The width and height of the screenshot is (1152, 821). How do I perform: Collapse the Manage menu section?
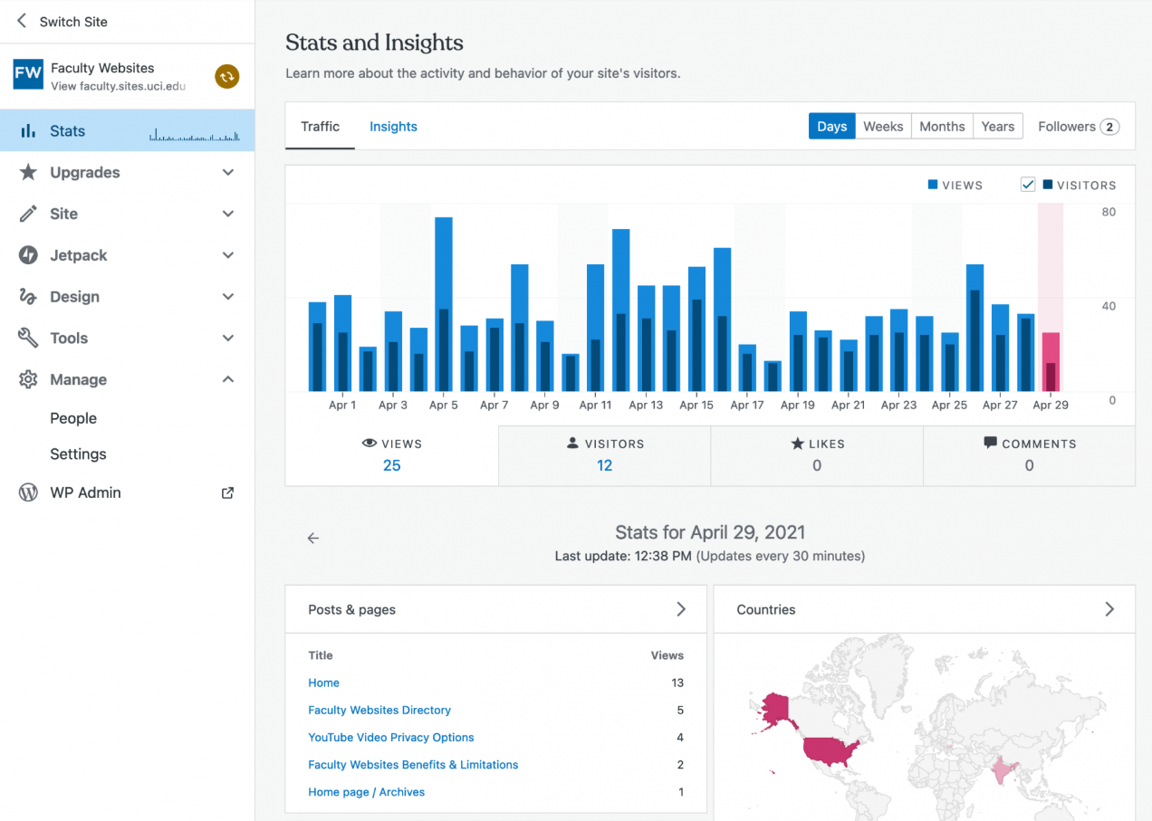click(228, 379)
